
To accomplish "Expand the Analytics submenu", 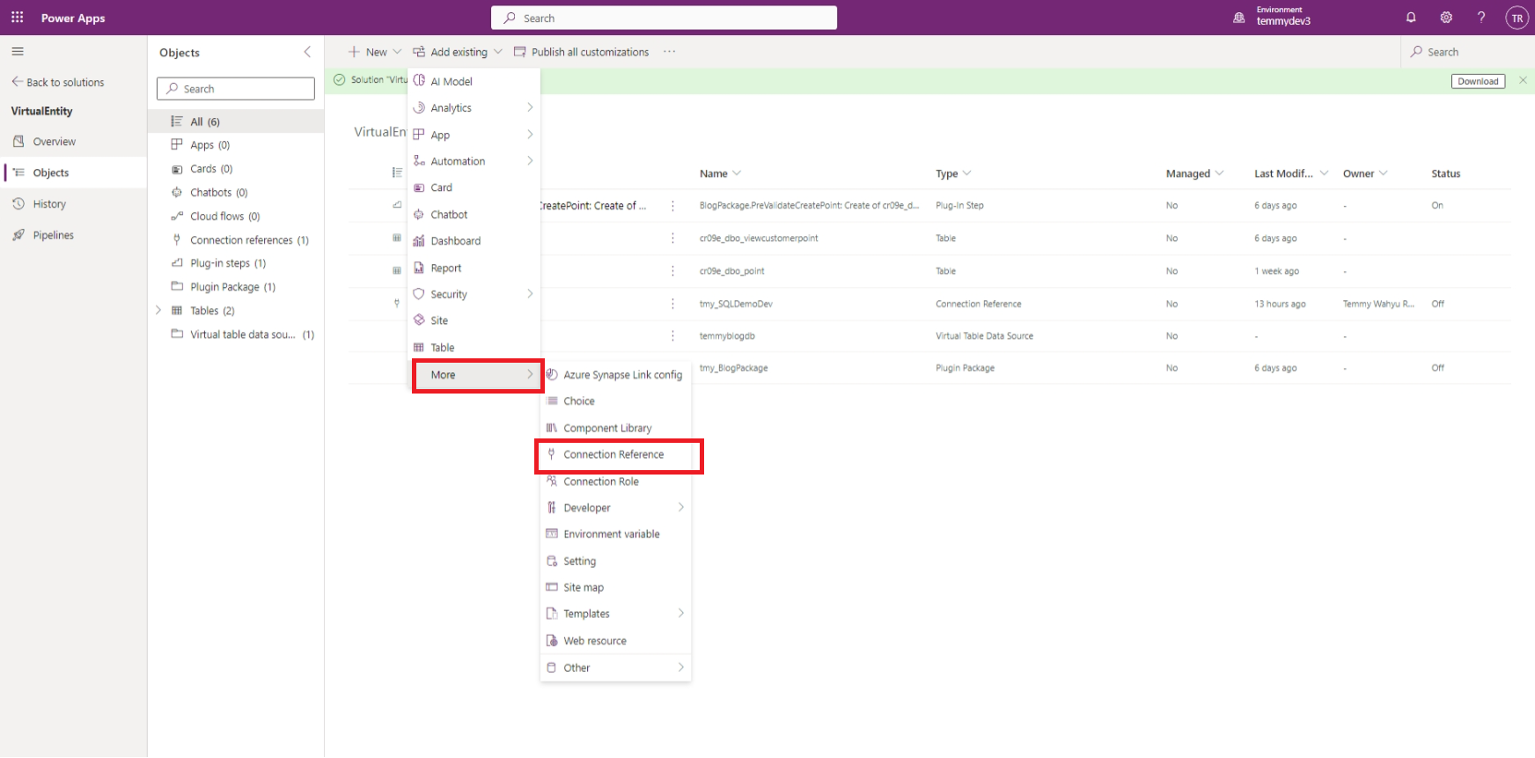I will point(474,107).
